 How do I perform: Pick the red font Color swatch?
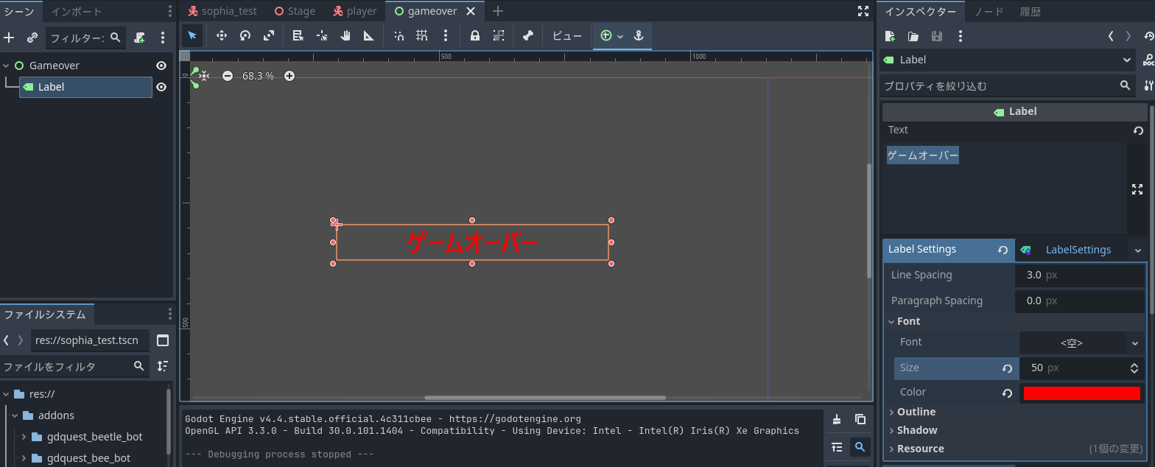pos(1082,393)
